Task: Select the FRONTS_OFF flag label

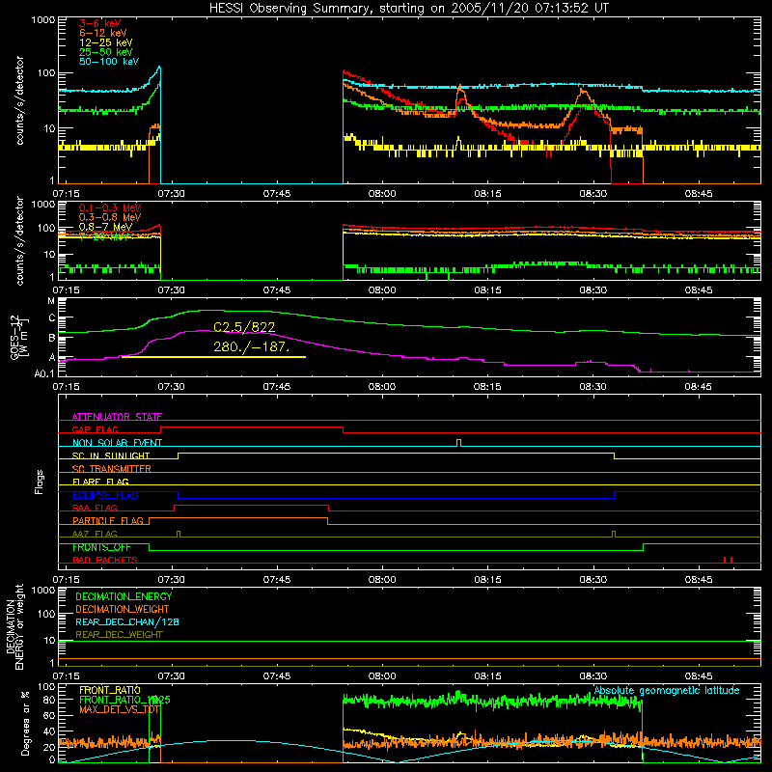Action: (101, 547)
